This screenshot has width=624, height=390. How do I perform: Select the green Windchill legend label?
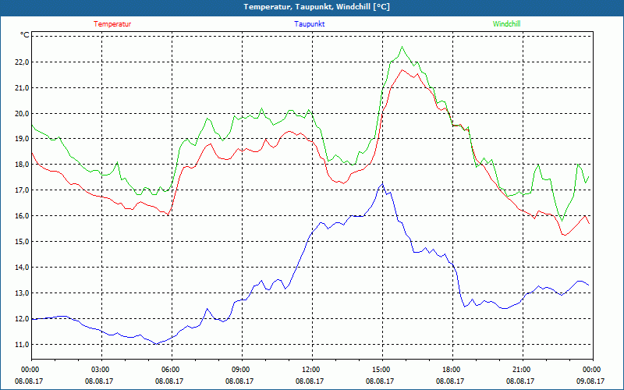(506, 24)
